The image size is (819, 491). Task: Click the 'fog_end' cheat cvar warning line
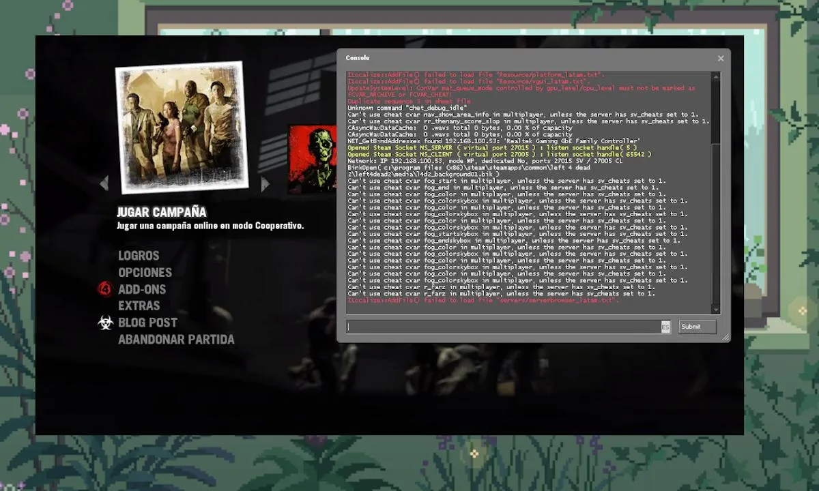click(503, 188)
